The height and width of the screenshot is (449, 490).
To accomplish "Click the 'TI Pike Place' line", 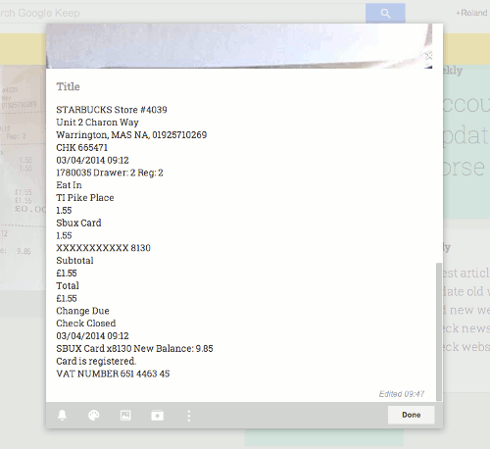I will click(85, 198).
